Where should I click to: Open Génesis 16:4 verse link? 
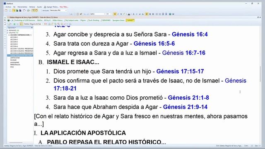[190, 34]
